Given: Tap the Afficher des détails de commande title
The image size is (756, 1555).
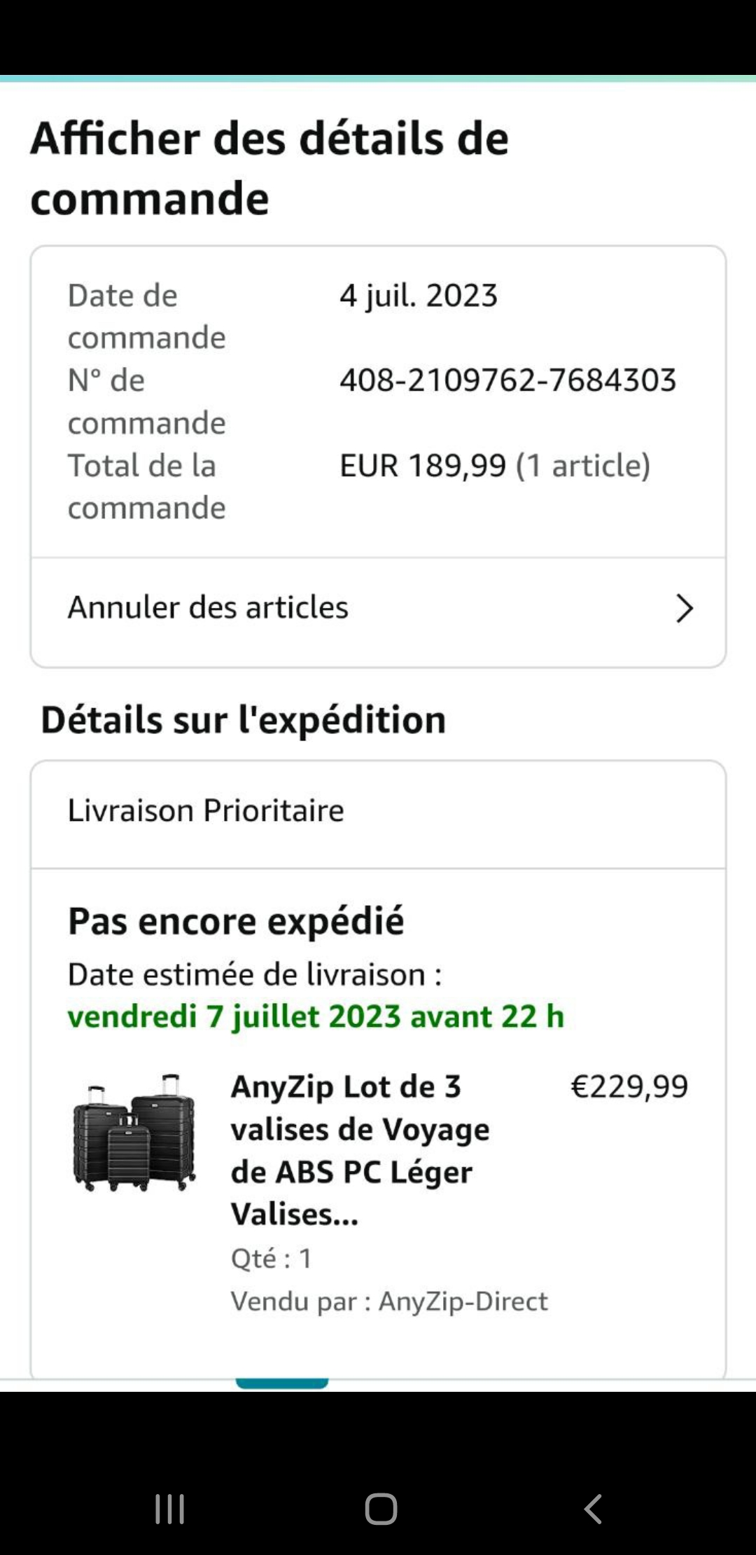Looking at the screenshot, I should point(269,168).
